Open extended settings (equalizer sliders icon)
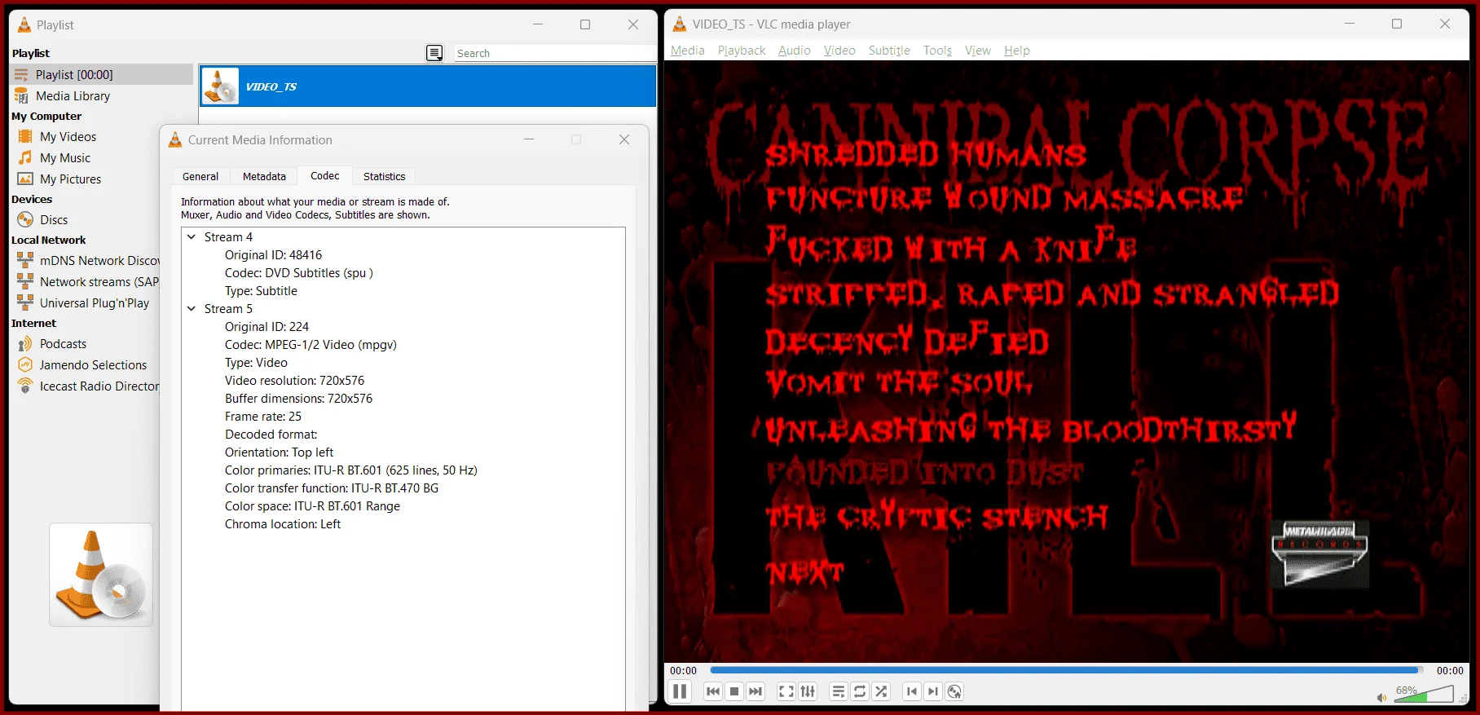This screenshot has height=715, width=1480. coord(808,691)
